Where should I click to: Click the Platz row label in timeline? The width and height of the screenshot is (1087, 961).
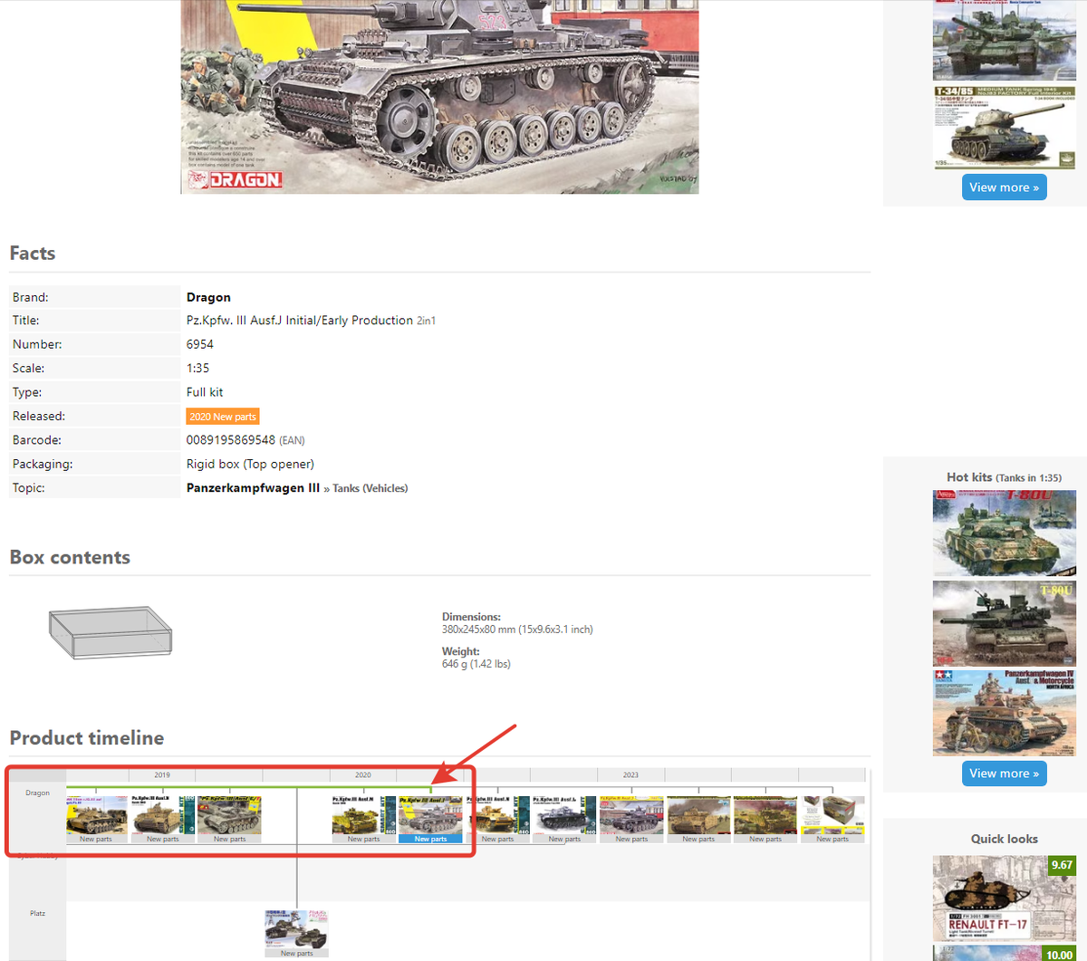point(37,913)
